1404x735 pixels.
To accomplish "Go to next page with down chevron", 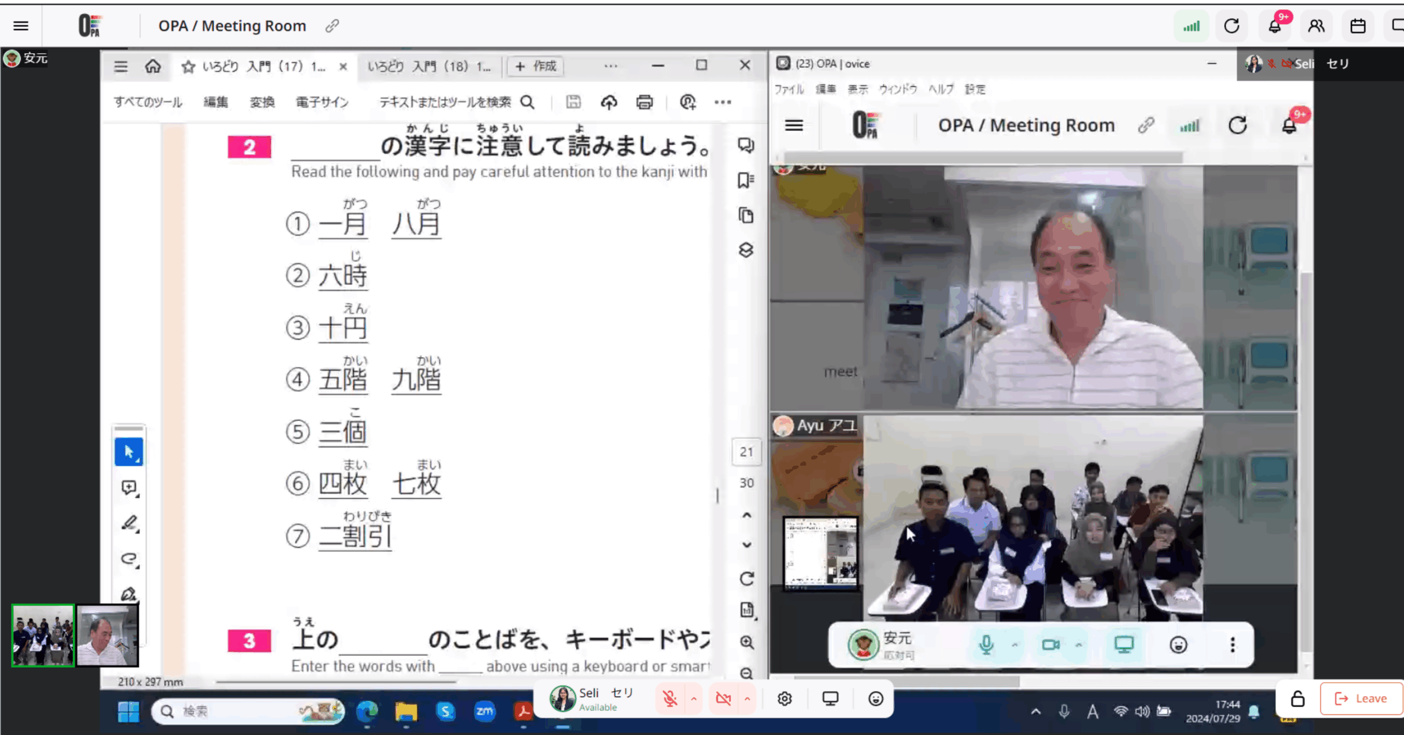I will (x=746, y=545).
